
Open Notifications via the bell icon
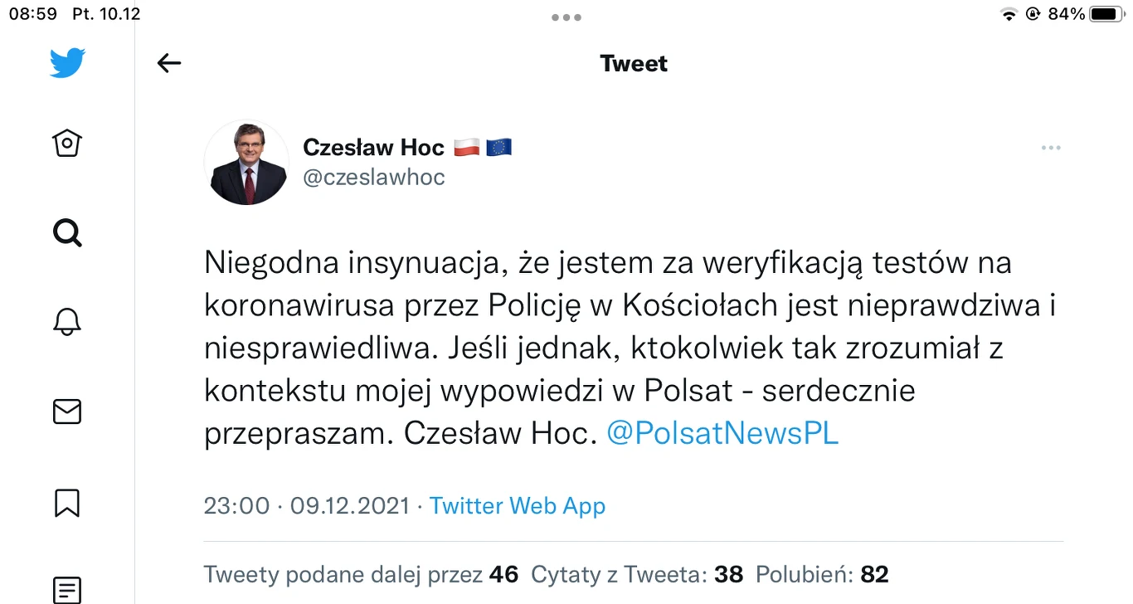tap(66, 321)
